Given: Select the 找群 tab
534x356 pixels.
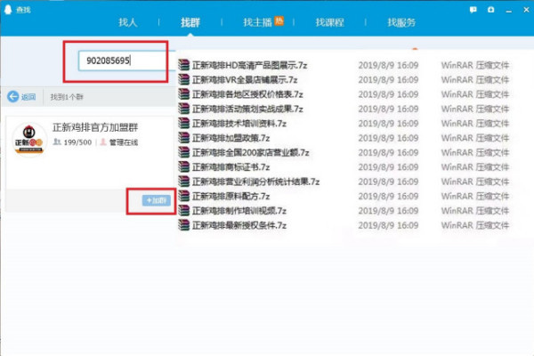Looking at the screenshot, I should [190, 22].
